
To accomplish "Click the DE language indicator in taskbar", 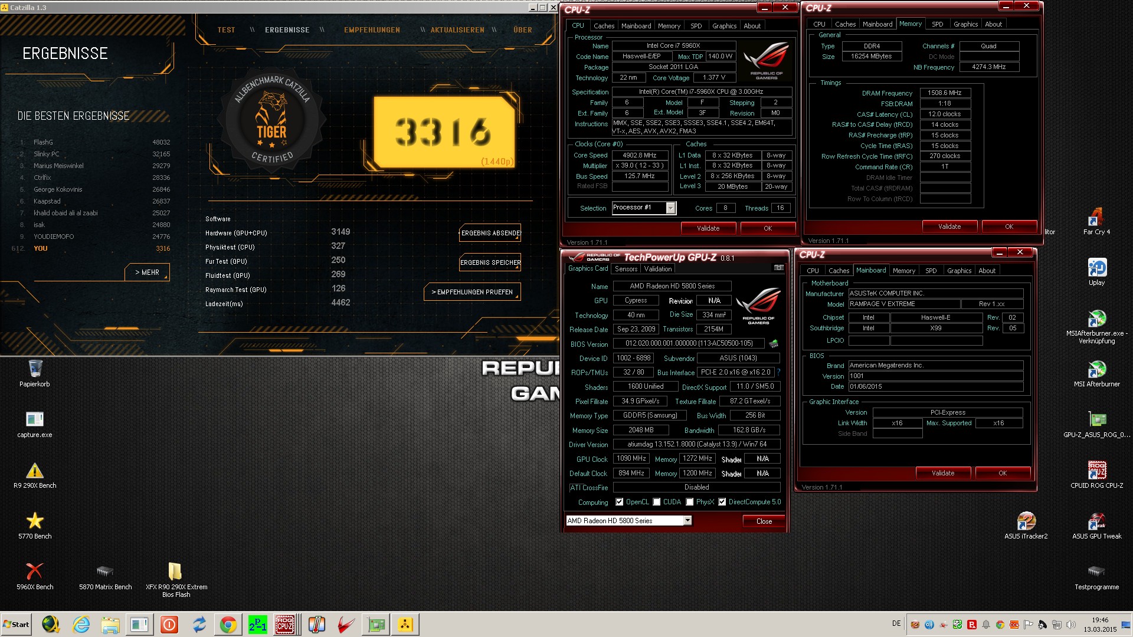I will [x=896, y=623].
